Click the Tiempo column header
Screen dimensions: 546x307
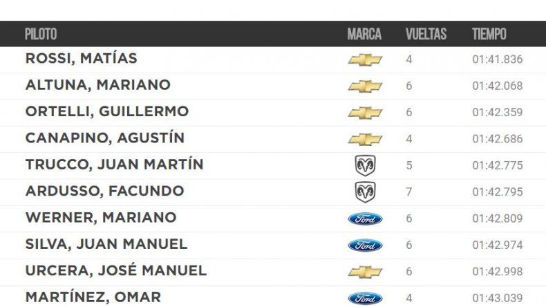coord(489,34)
